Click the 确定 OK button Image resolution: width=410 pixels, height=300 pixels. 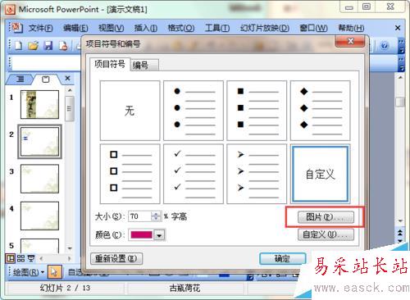point(282,258)
